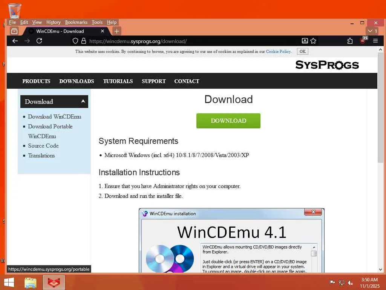The image size is (386, 290).
Task: Open the File menu
Action: pyautogui.click(x=12, y=22)
